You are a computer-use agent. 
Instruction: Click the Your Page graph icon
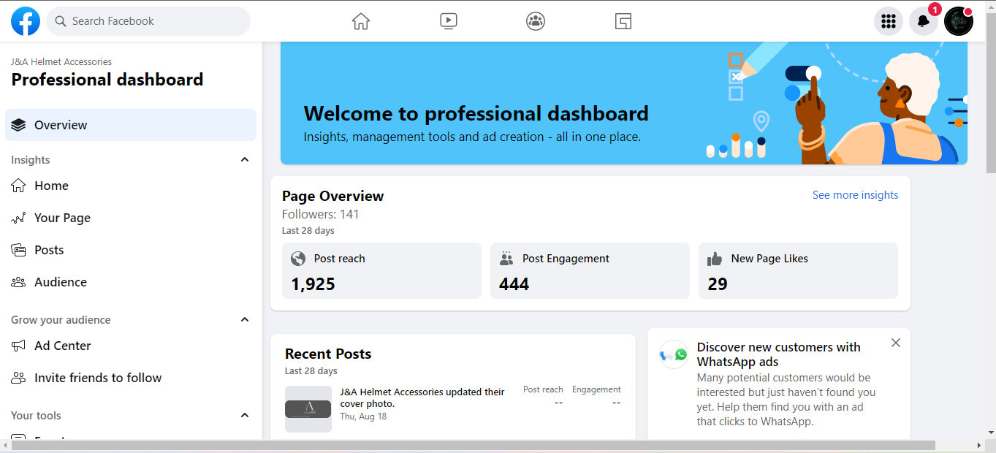[x=18, y=218]
